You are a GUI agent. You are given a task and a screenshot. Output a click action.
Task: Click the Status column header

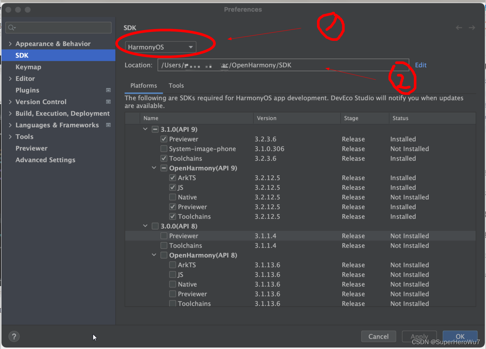point(432,118)
